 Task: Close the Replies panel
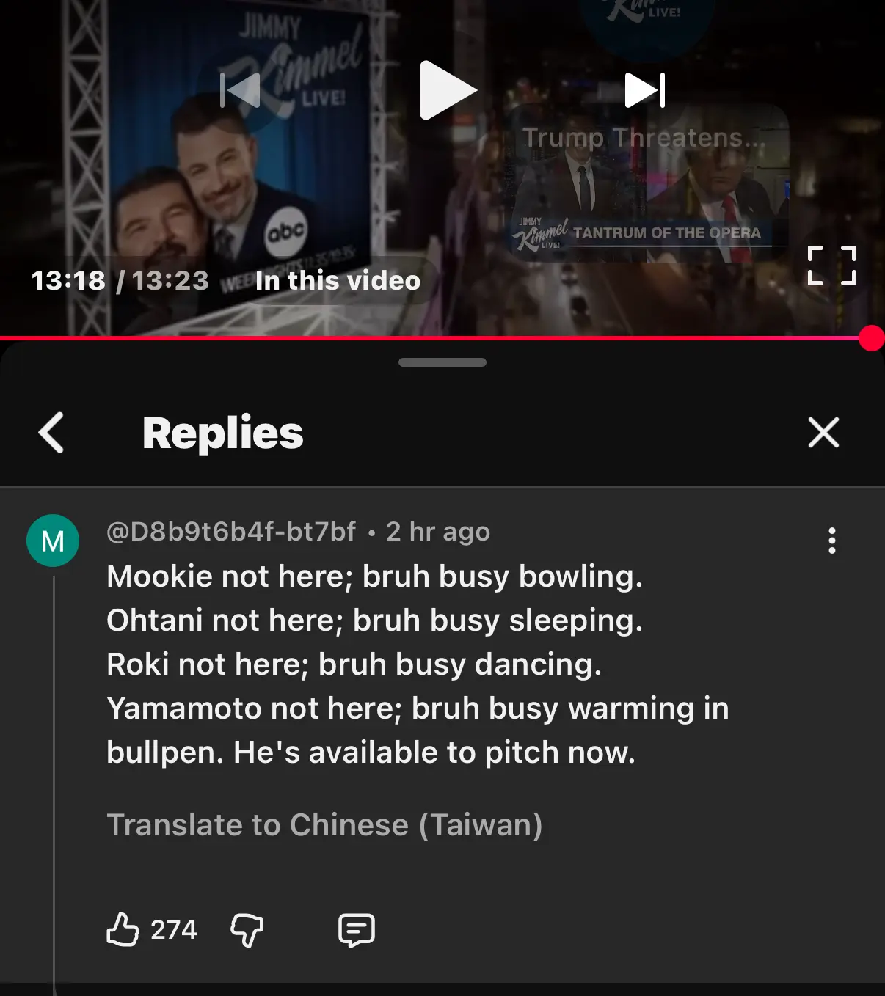[x=823, y=432]
